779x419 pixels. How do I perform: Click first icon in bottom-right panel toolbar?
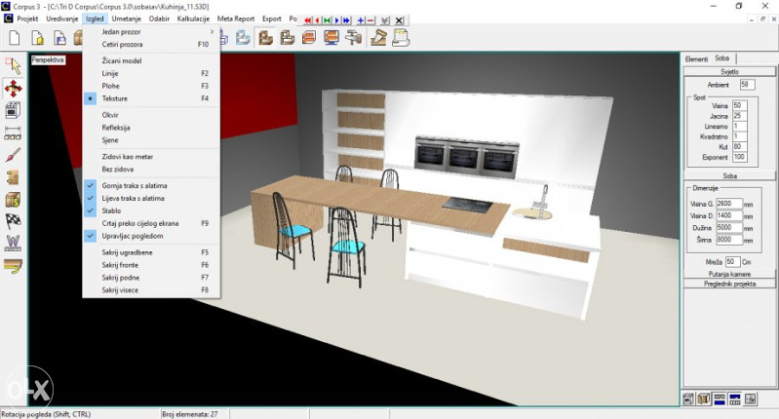(688, 399)
